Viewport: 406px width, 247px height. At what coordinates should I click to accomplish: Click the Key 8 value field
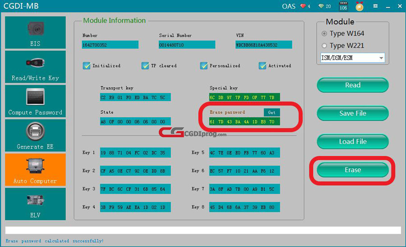click(245, 207)
